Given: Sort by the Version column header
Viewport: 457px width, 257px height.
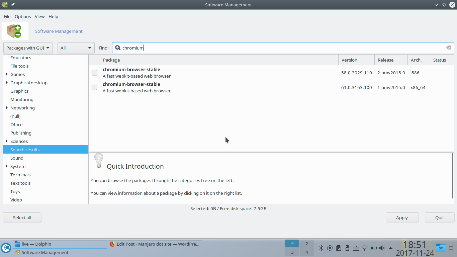Looking at the screenshot, I should coord(356,60).
